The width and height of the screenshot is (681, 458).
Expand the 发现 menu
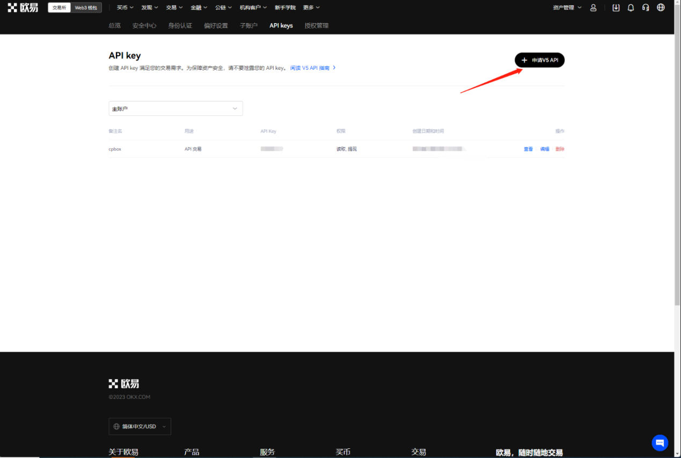click(x=150, y=8)
